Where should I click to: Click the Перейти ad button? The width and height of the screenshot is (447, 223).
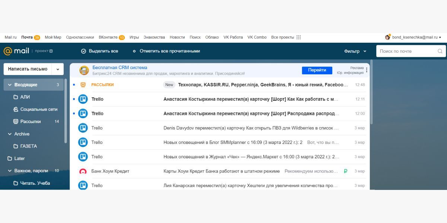(317, 70)
